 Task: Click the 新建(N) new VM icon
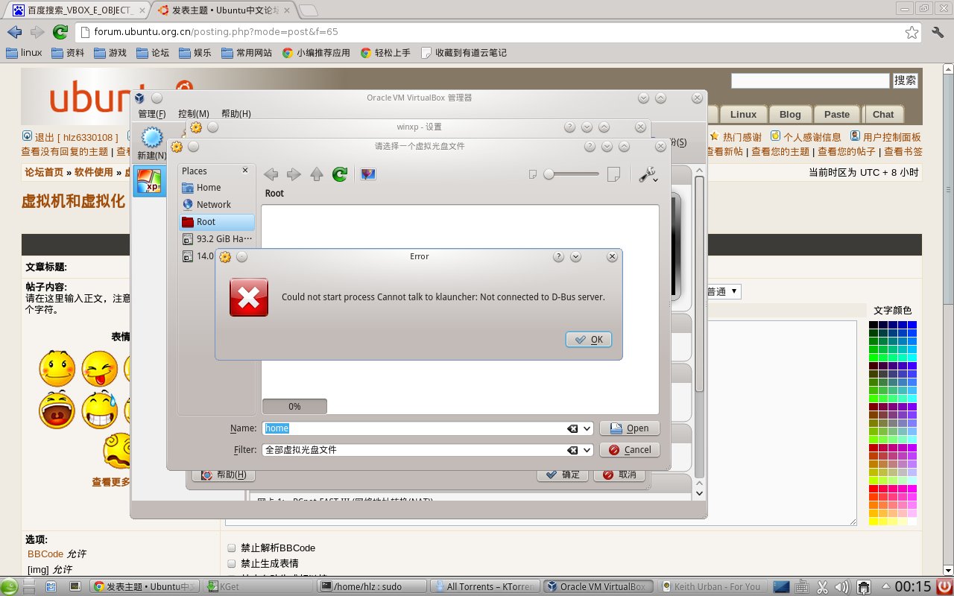(x=151, y=143)
